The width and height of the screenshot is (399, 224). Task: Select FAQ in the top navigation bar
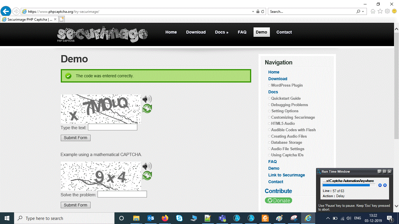242,32
